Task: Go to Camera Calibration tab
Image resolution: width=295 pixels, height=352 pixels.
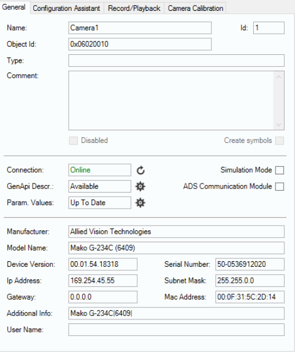Action: point(196,9)
